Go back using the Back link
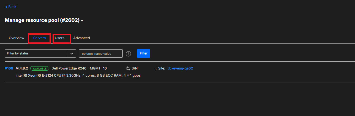 [11, 7]
